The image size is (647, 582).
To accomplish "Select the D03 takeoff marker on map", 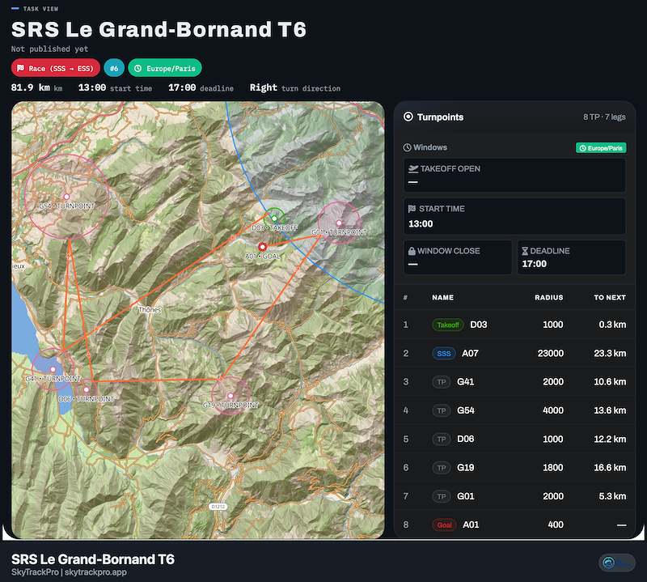I will tap(274, 218).
